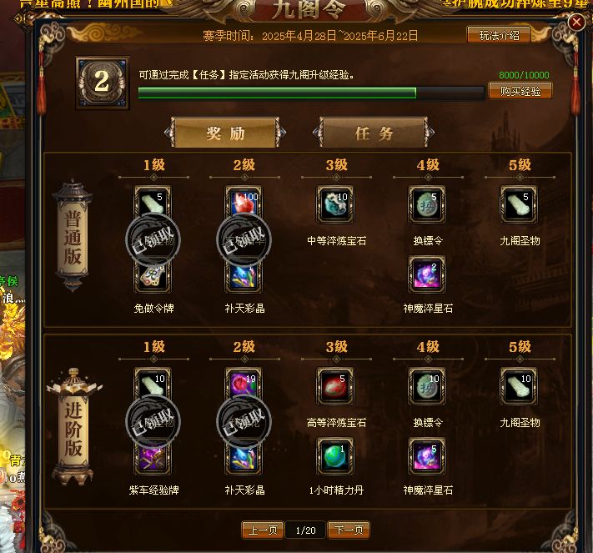Click the 紫车经验牌 reward icon
This screenshot has height=553, width=593.
(x=153, y=460)
